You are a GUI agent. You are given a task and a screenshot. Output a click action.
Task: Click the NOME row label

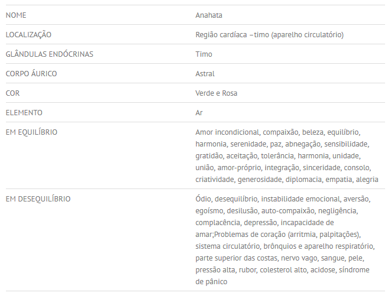(16, 15)
